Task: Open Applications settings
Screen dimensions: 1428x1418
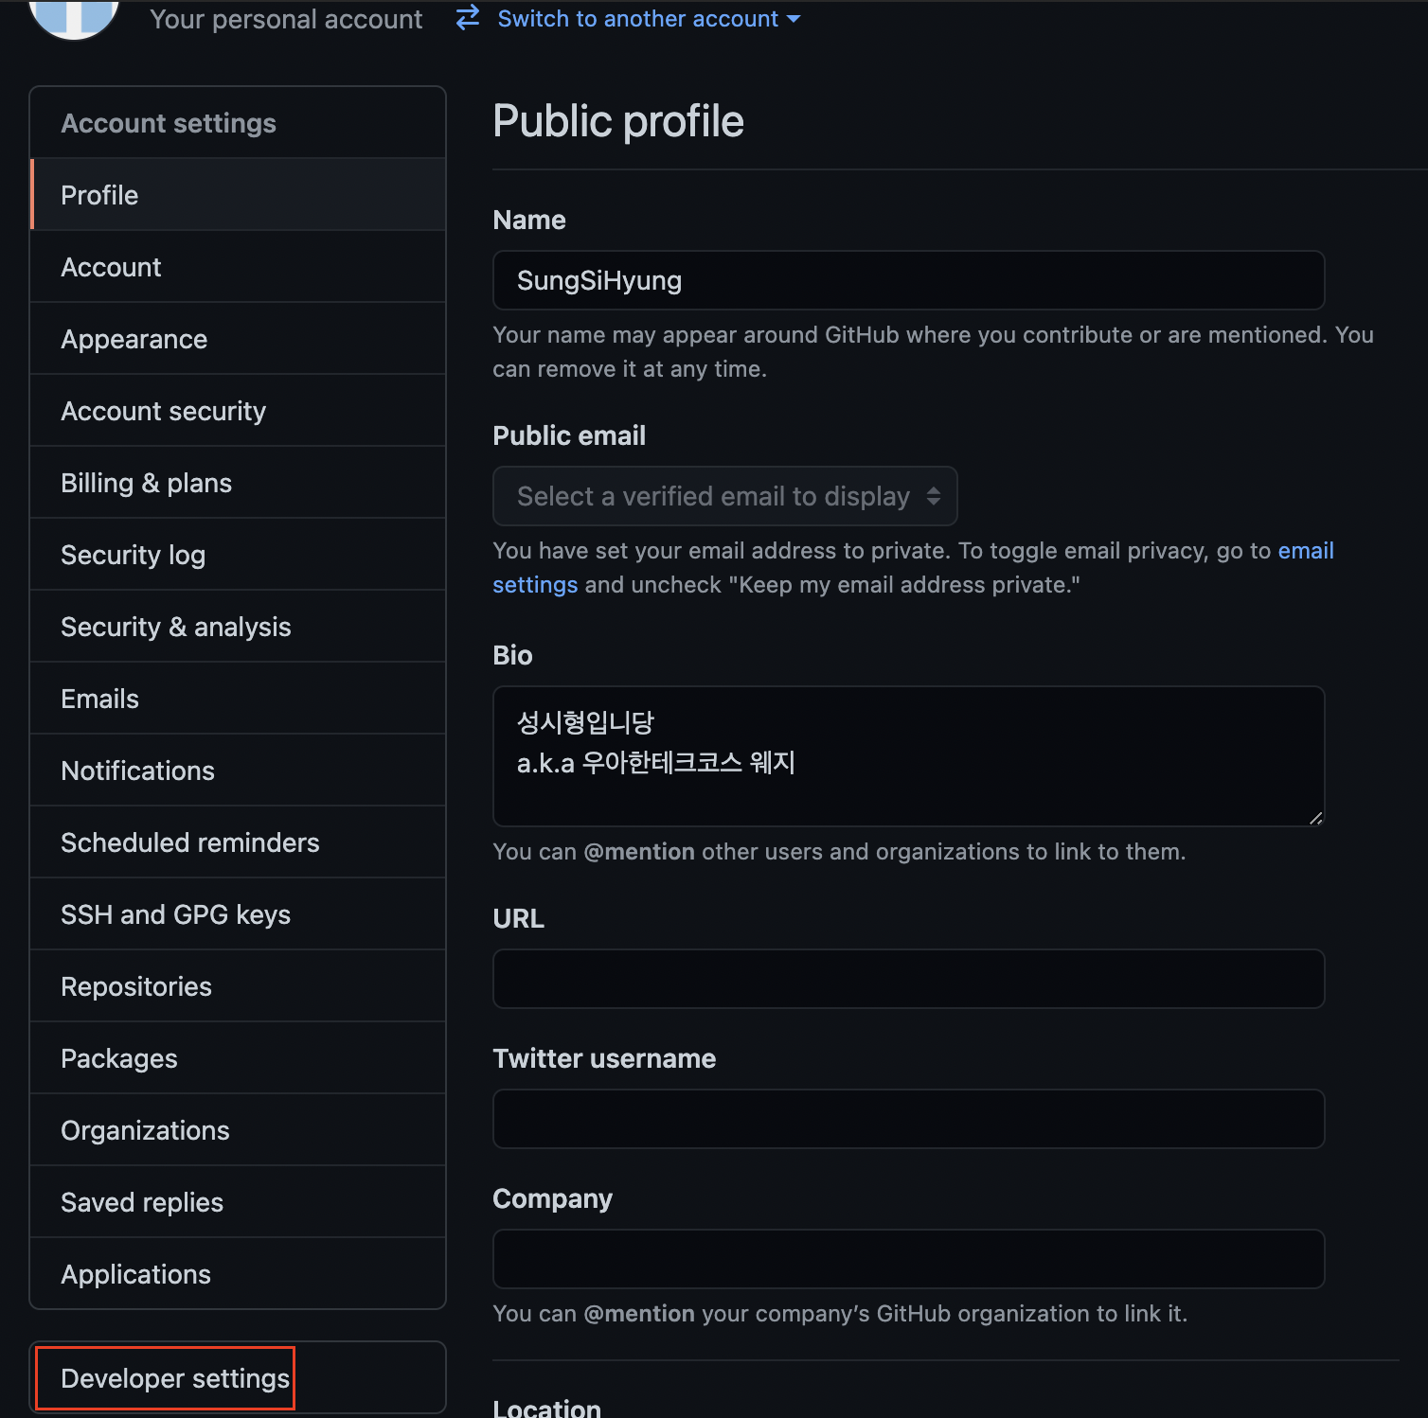Action: [x=238, y=1274]
